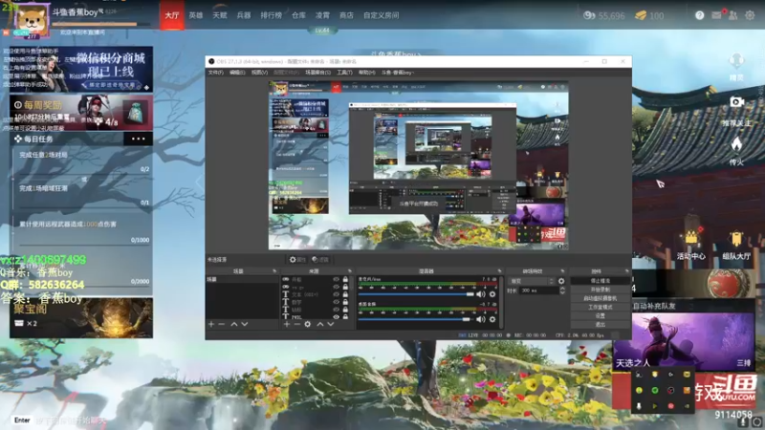Move source down in OBS sources panel

331,324
